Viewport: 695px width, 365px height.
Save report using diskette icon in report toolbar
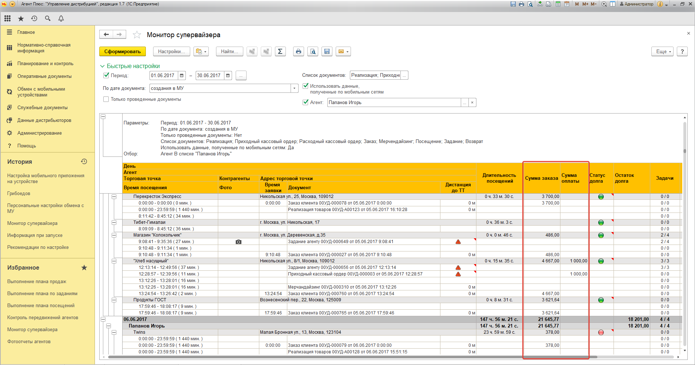(327, 51)
